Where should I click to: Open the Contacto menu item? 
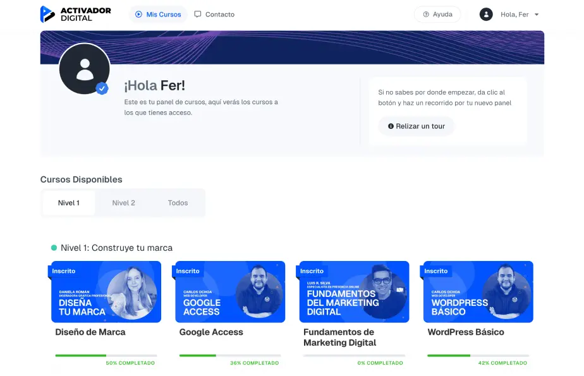coord(219,15)
